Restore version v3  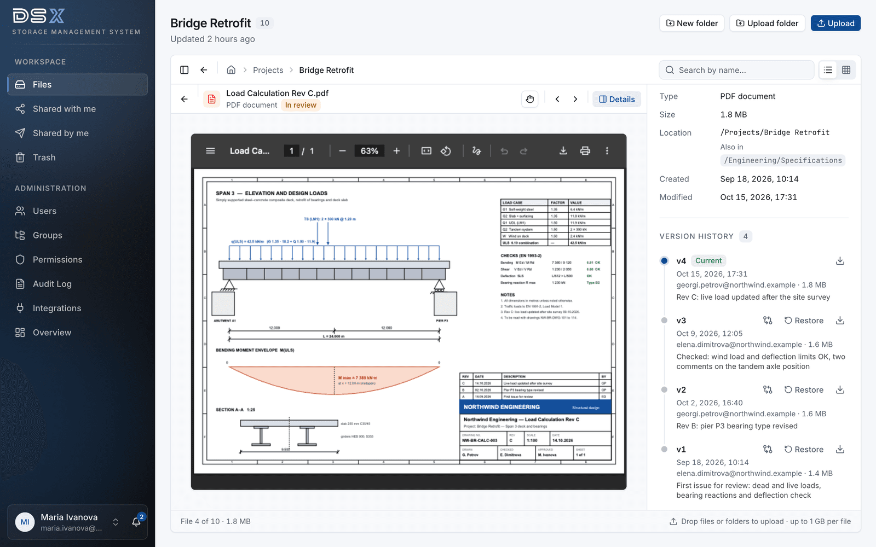pos(804,321)
